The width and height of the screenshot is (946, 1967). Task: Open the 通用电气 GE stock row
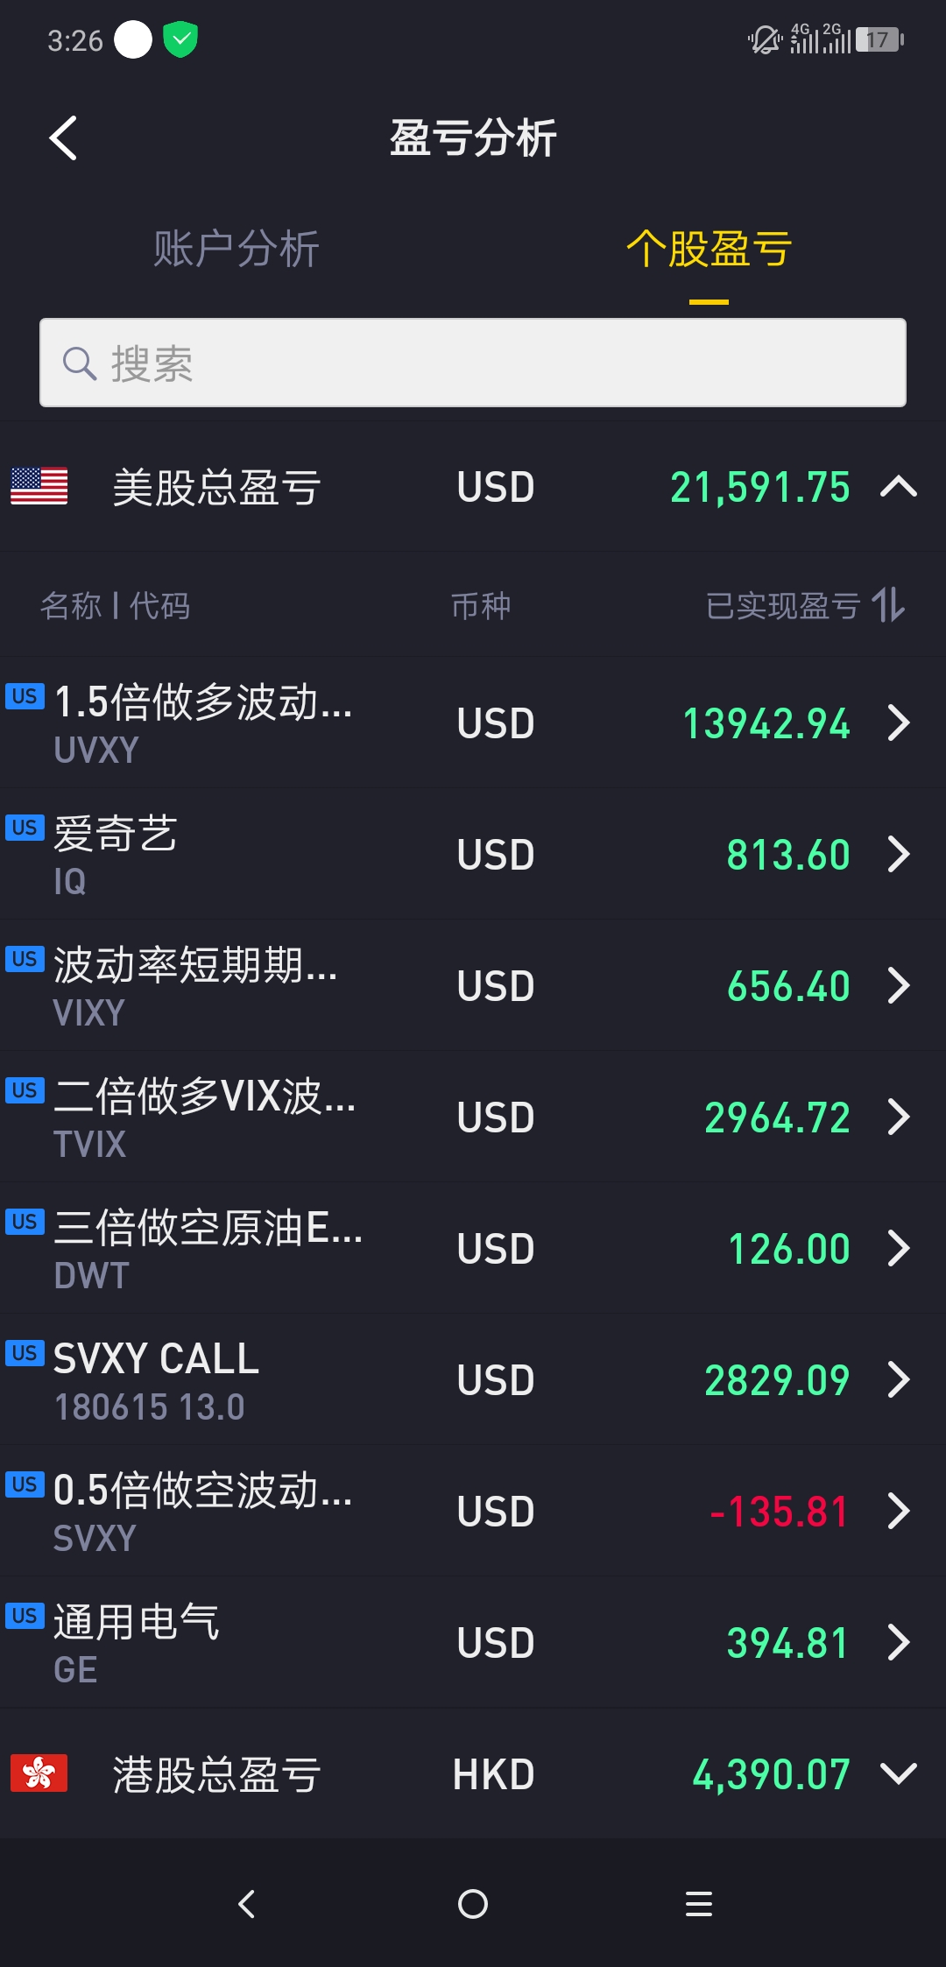coord(473,1642)
